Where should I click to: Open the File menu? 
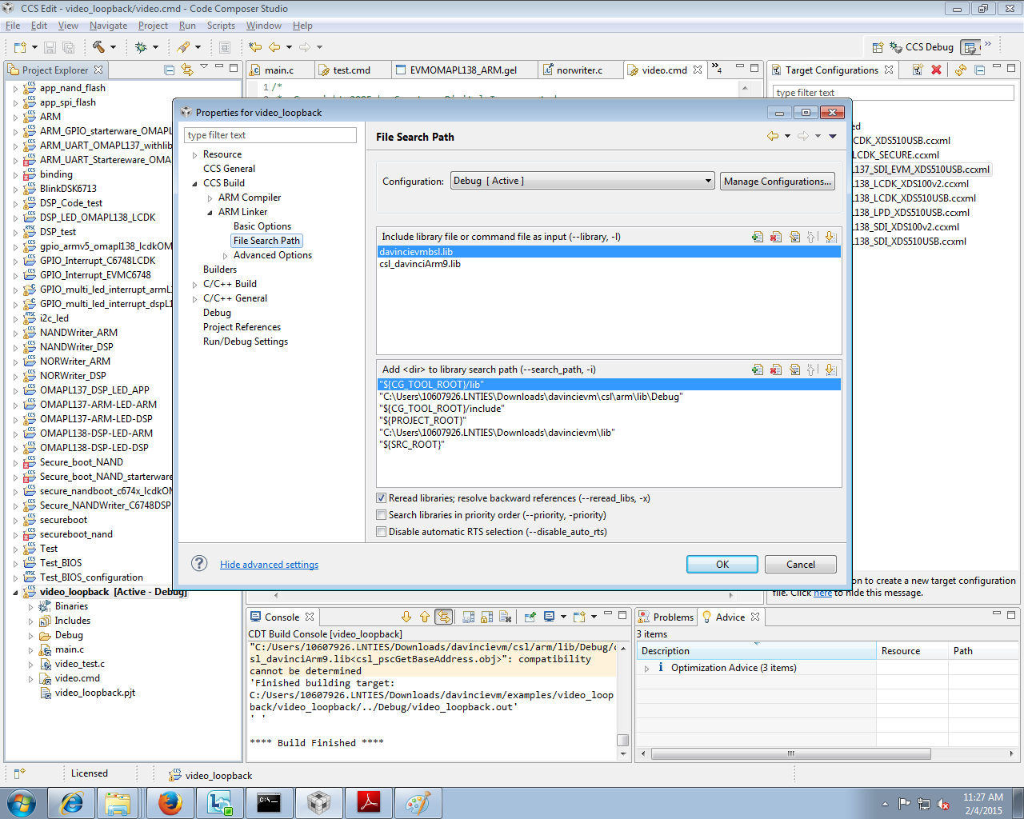pos(13,26)
